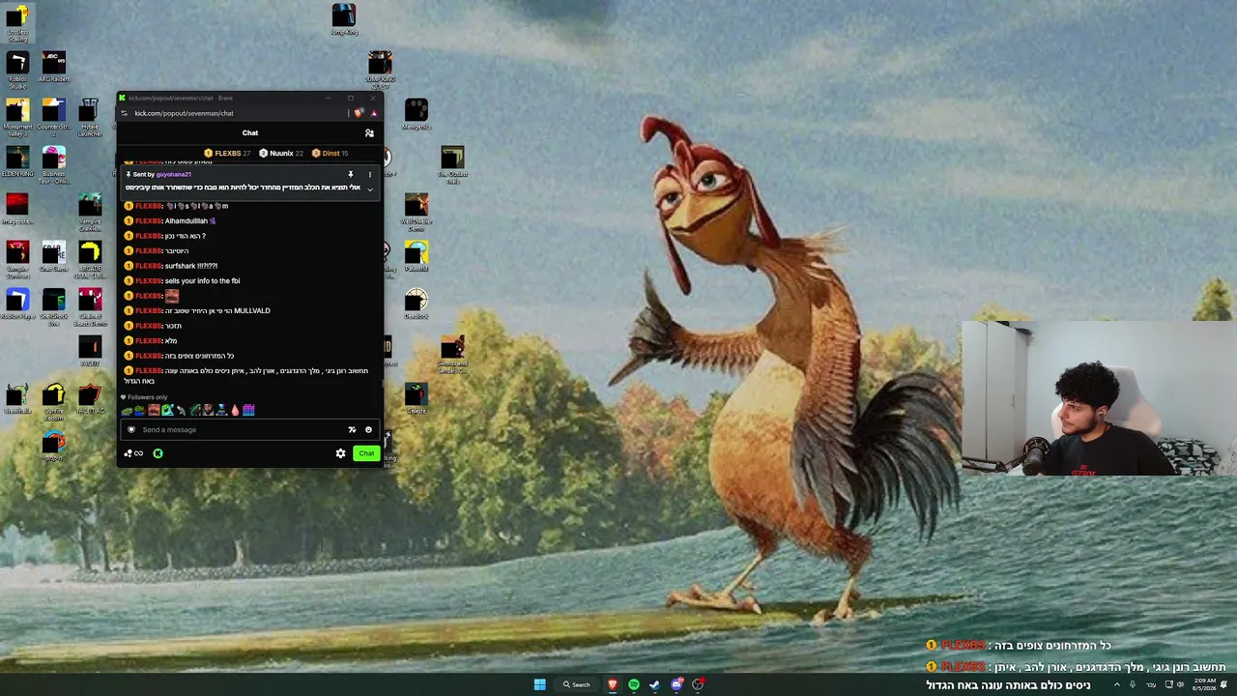Image resolution: width=1237 pixels, height=696 pixels.
Task: Click the FLEXBS username beside the Alhamdulillah message
Action: pos(148,221)
